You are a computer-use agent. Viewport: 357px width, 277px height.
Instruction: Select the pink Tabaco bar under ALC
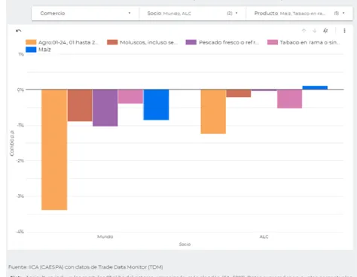[x=289, y=99]
